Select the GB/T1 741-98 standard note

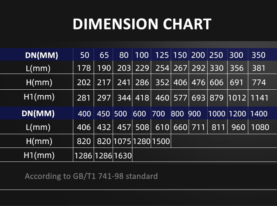tap(91, 176)
